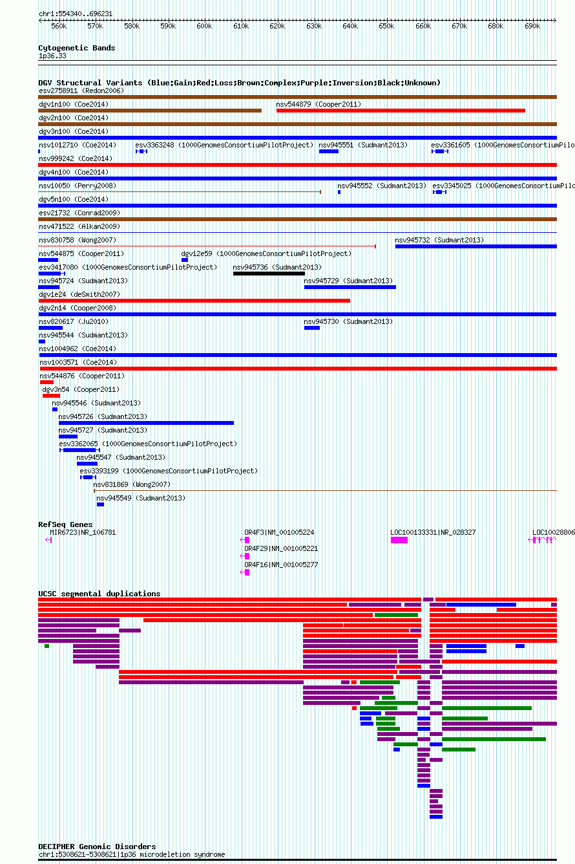The image size is (575, 864).
Task: Open OR4F3|NM_001005224 gene label
Action: point(279,532)
